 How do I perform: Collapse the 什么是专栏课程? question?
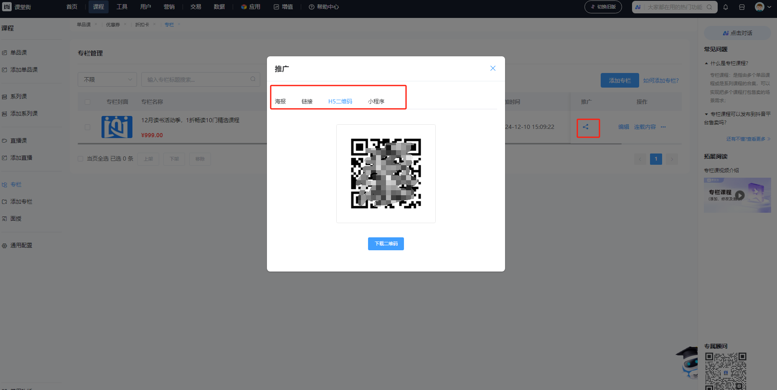pyautogui.click(x=726, y=63)
